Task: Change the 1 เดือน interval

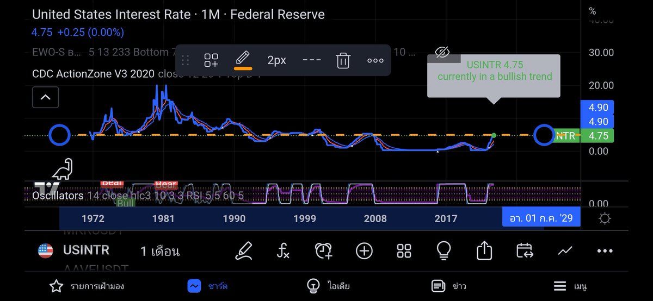Action: (x=160, y=251)
